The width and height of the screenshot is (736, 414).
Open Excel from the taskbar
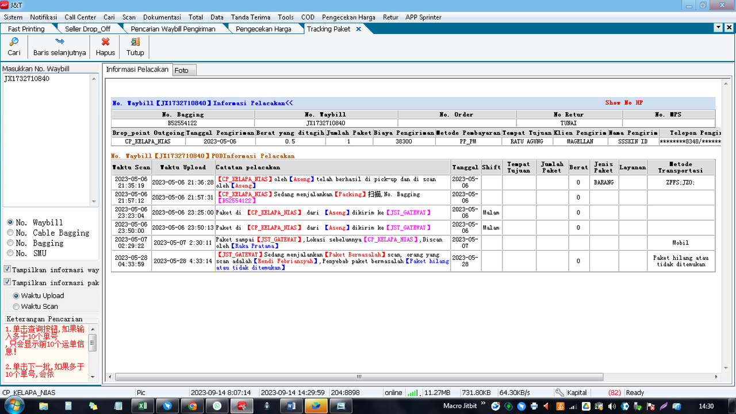(x=142, y=406)
